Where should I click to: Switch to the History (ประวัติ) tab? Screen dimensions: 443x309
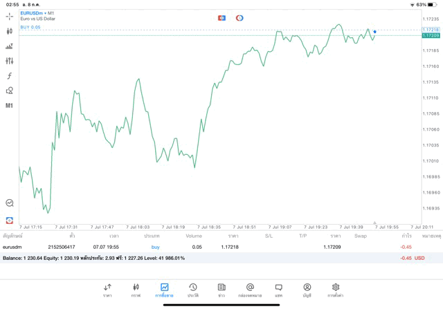[x=192, y=290]
